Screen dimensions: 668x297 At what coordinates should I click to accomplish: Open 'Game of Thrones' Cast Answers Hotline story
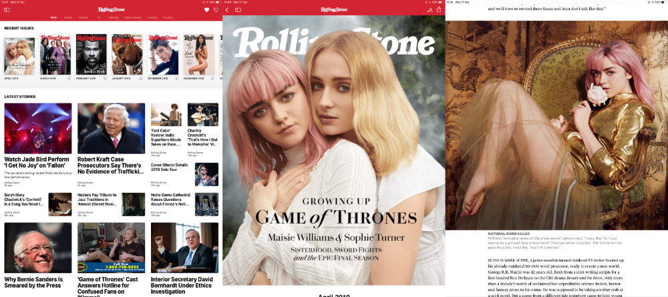point(108,286)
